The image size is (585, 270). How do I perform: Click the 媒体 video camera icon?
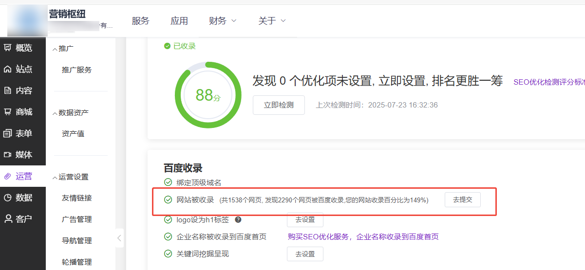click(7, 155)
